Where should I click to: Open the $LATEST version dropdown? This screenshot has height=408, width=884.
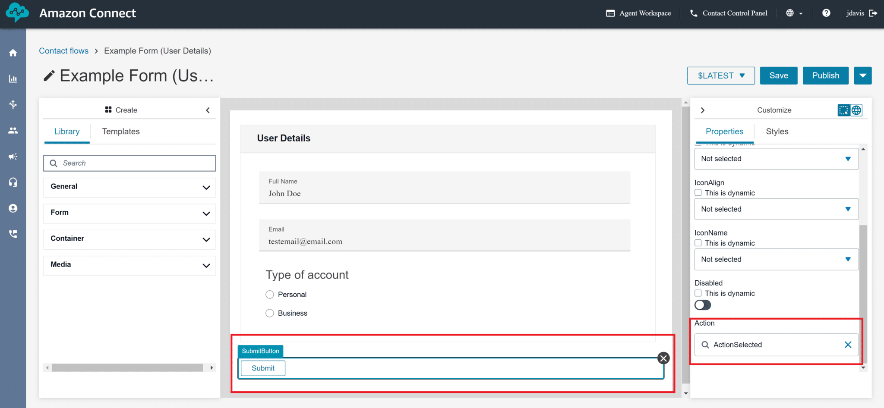[x=720, y=75]
